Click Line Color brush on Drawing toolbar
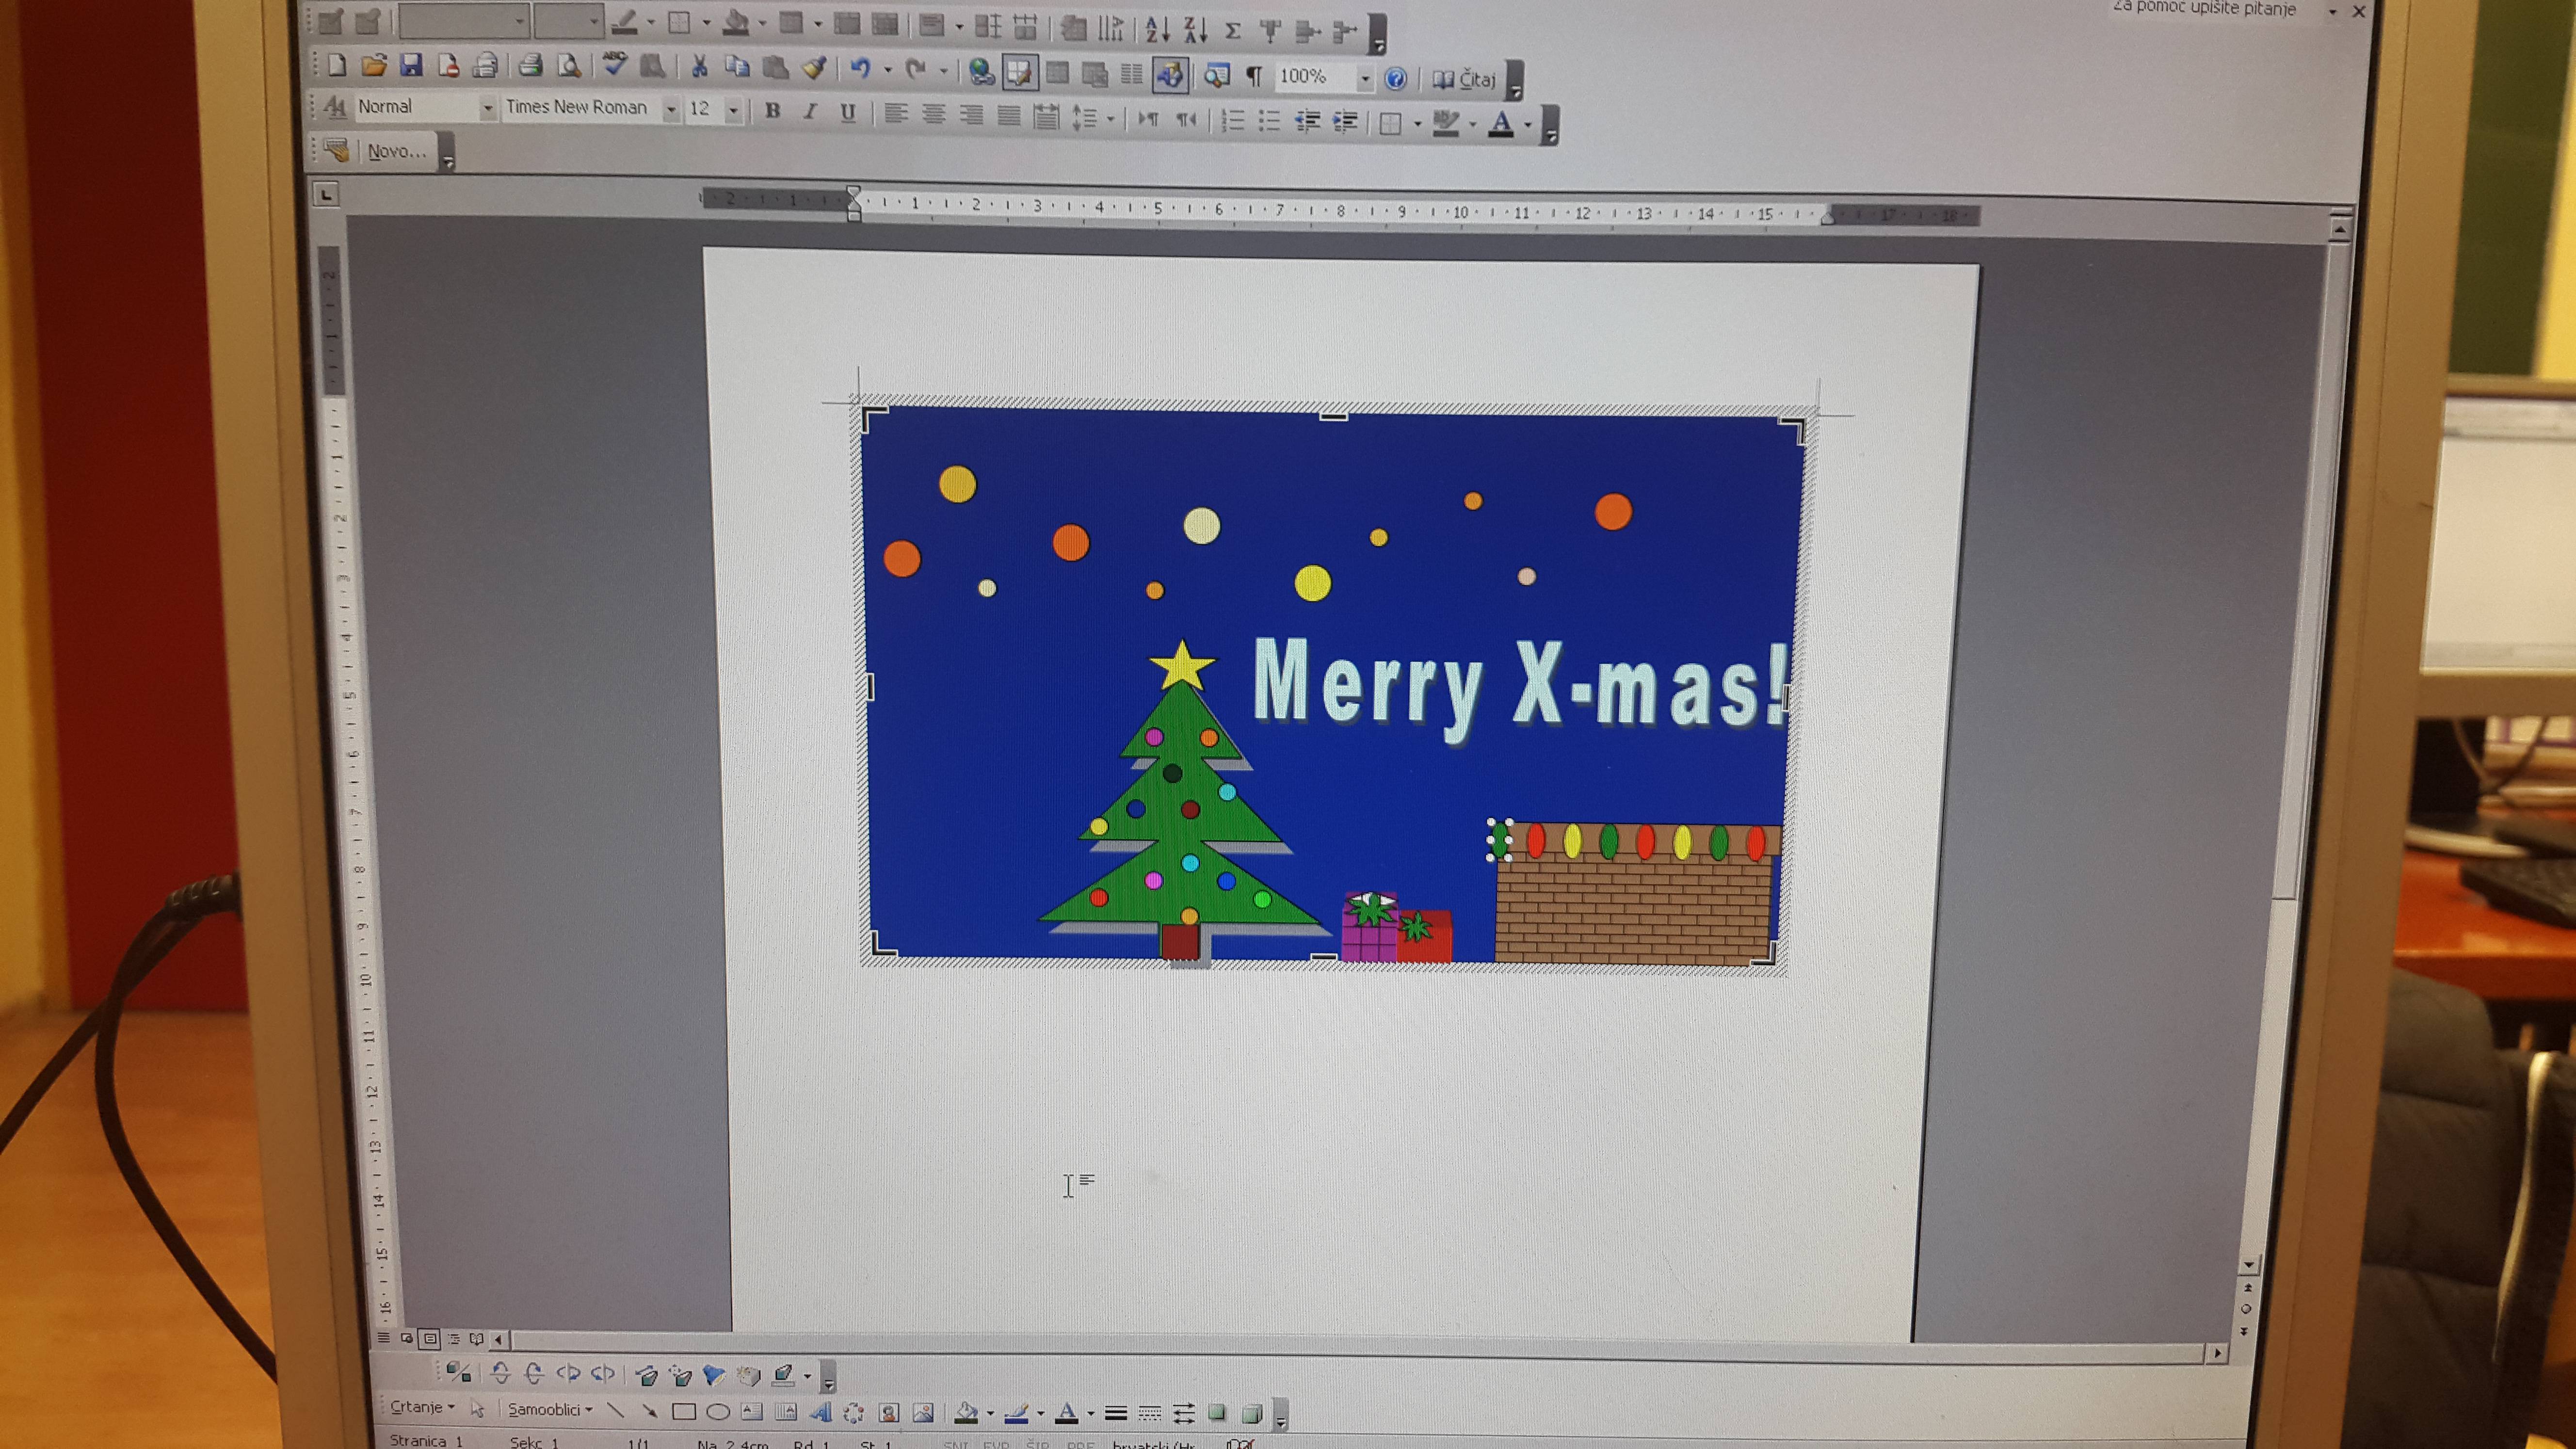2576x1449 pixels. (x=1016, y=1413)
